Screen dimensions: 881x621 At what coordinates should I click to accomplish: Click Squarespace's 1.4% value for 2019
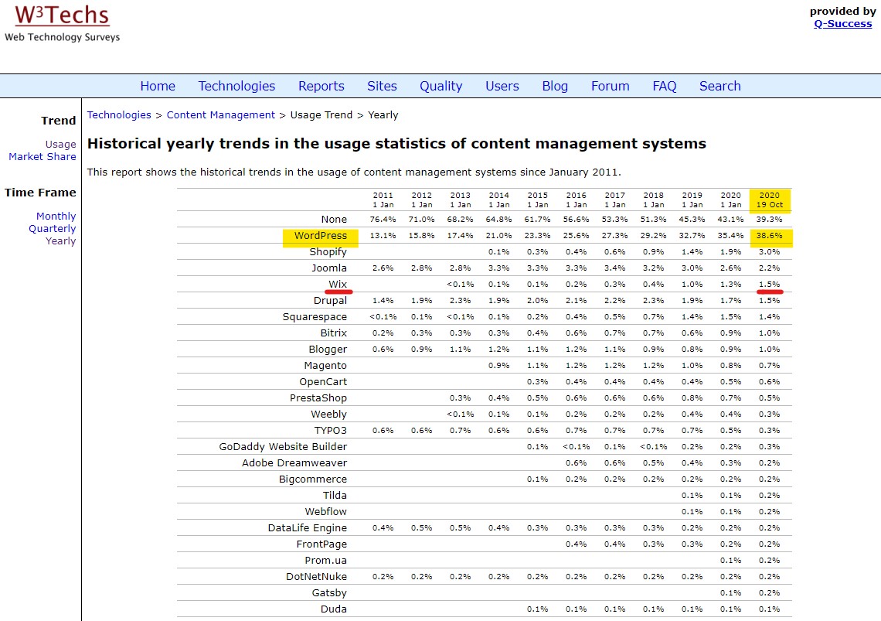coord(692,317)
